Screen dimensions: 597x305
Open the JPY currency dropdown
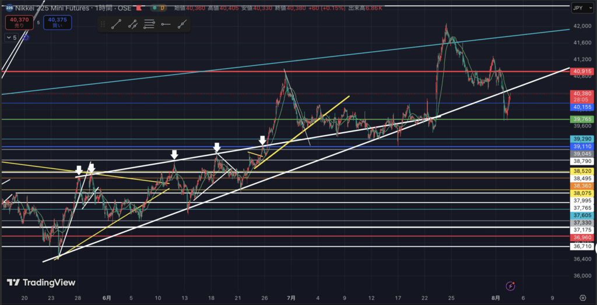[x=582, y=8]
